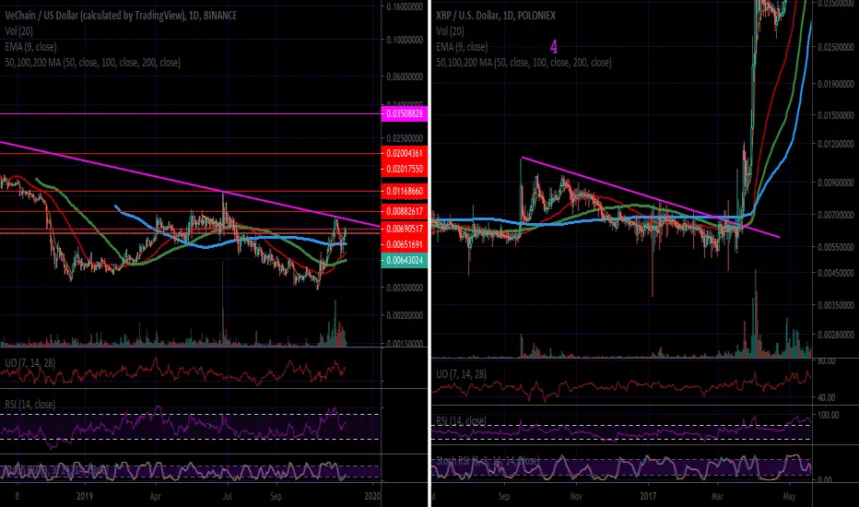Click 0.00450000 on XRP price axis
859x507 pixels.
836,273
